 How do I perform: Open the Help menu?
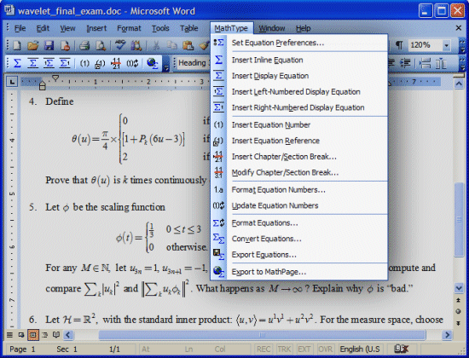tap(304, 28)
